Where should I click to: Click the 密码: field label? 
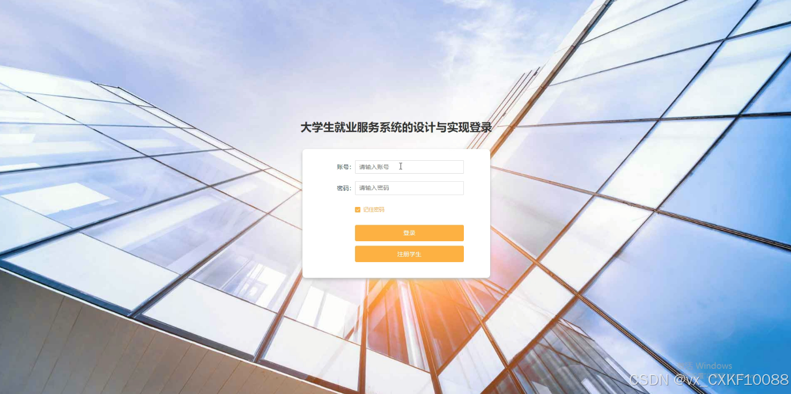[x=344, y=188]
